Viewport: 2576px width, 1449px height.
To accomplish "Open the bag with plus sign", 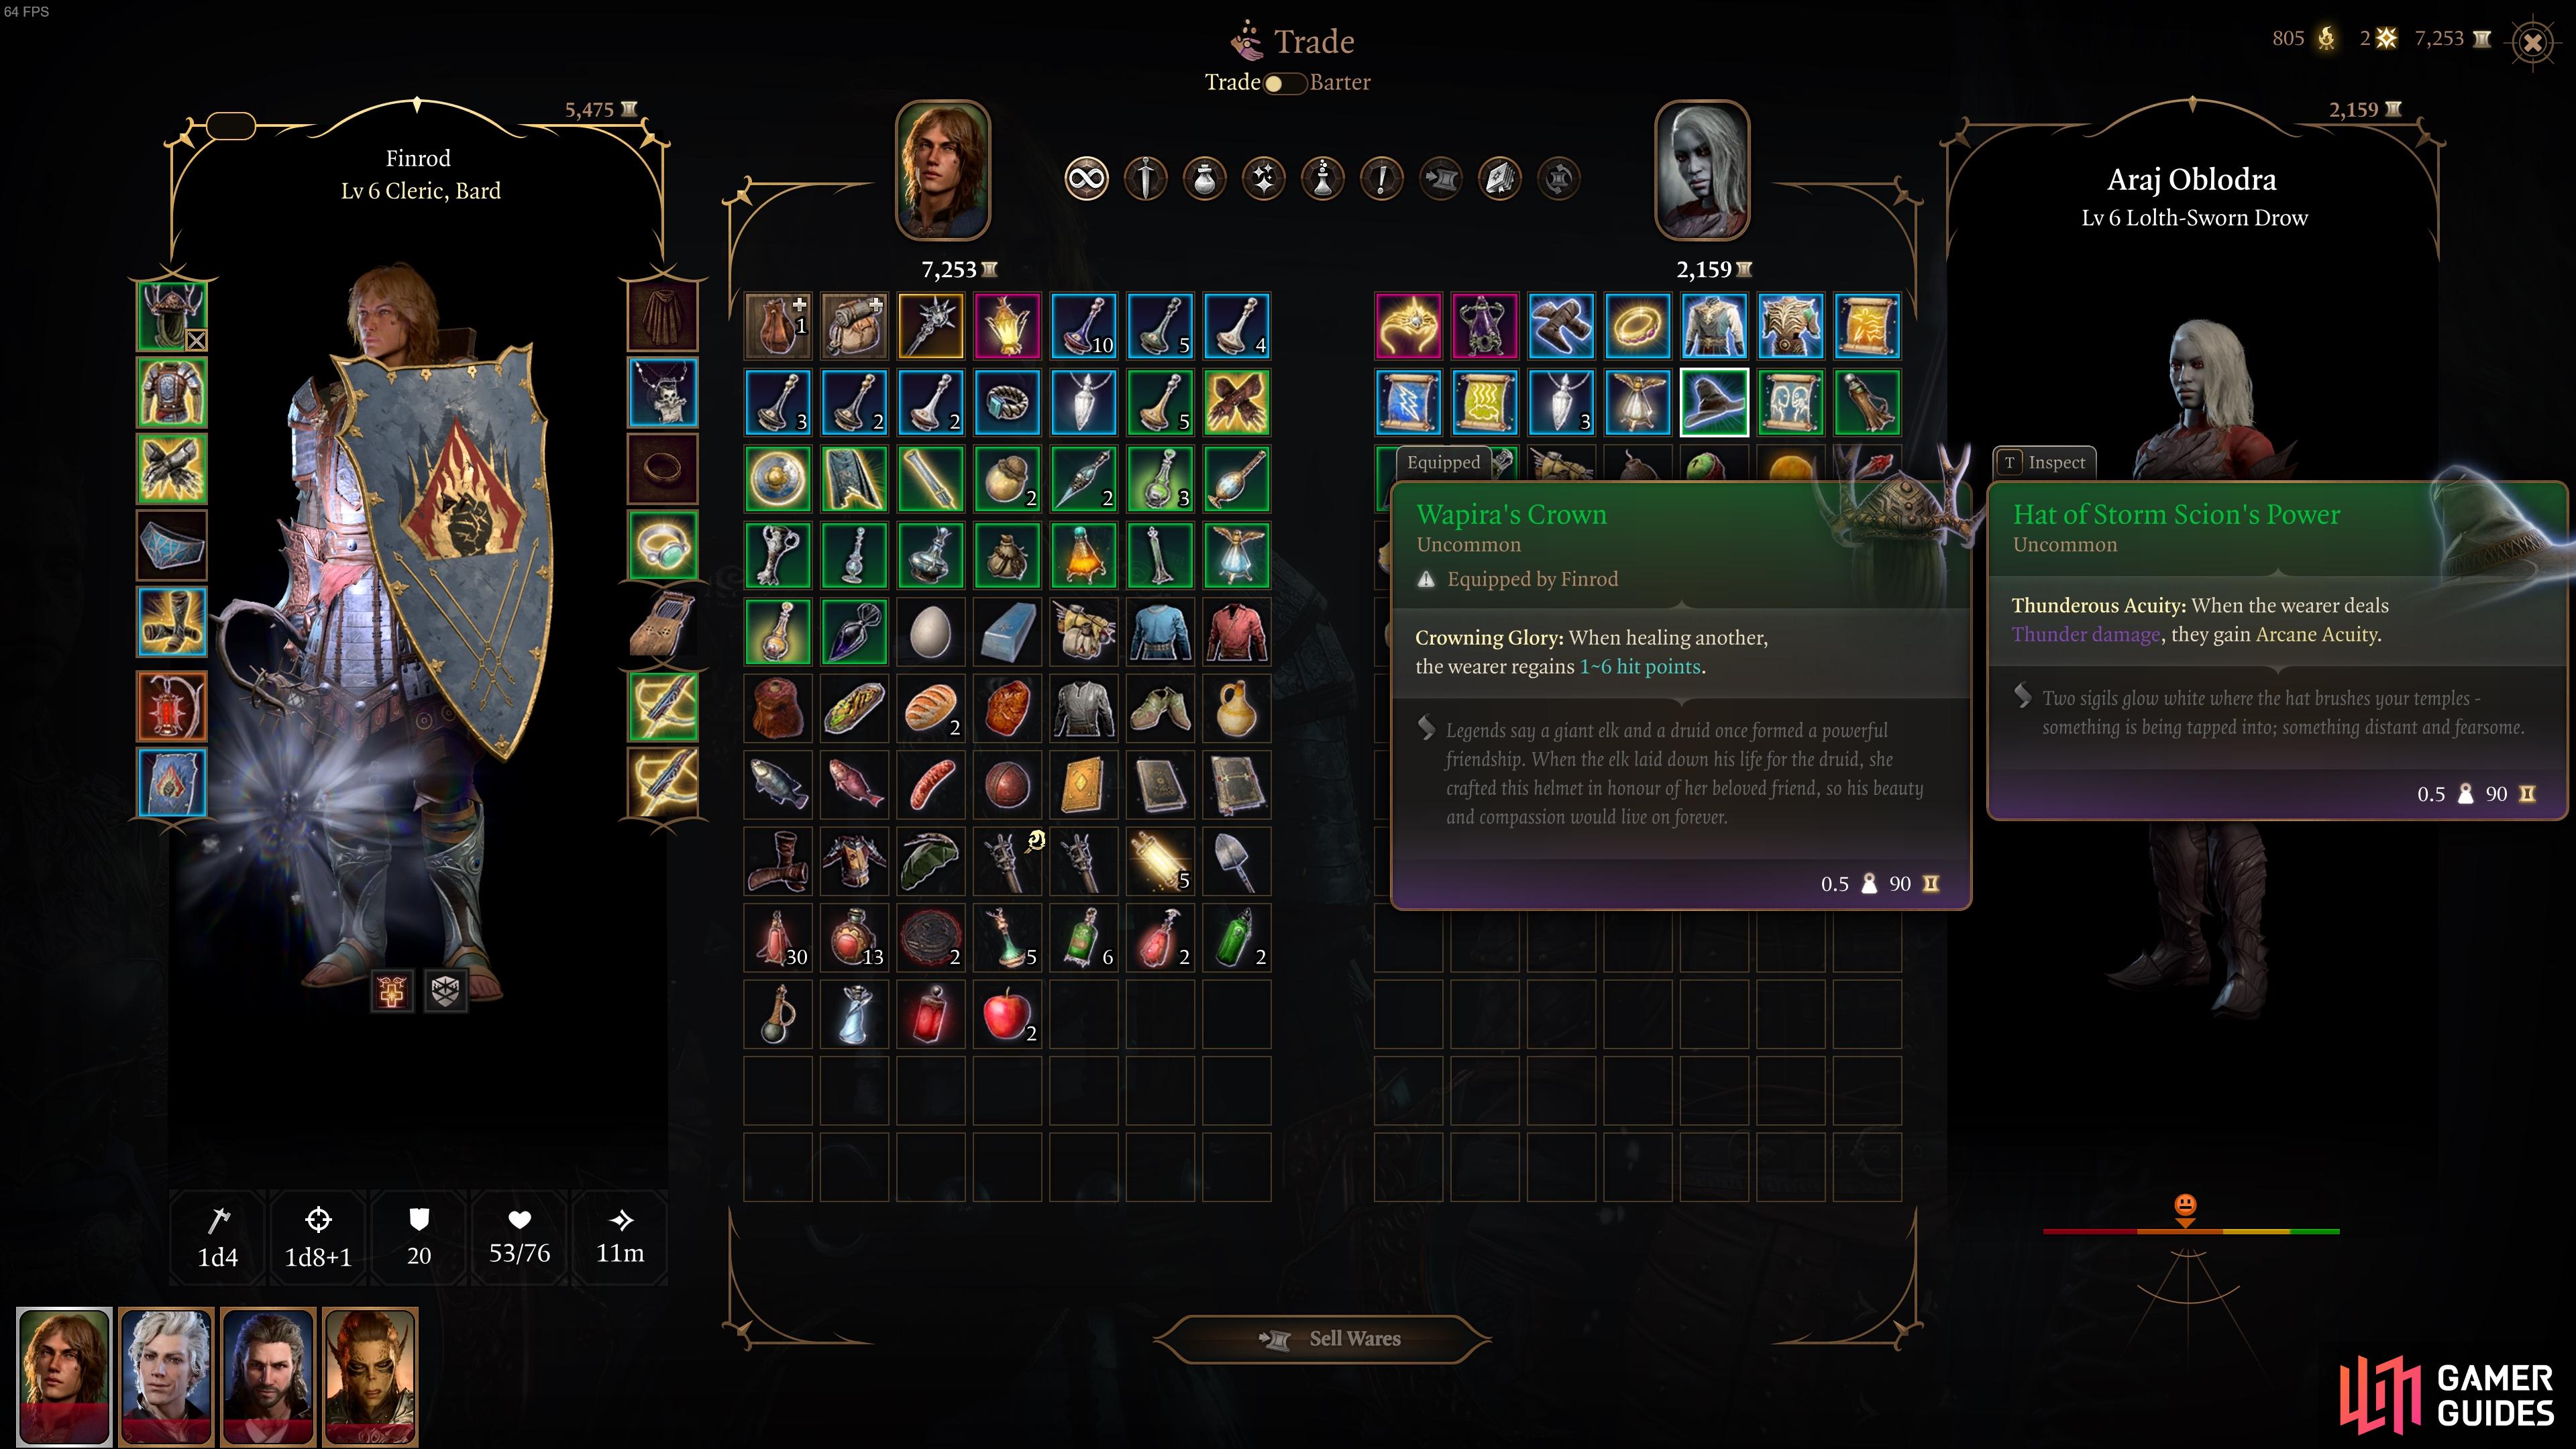I will (x=778, y=326).
